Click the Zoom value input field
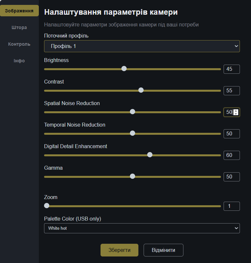This screenshot has height=263, width=251. pos(231,206)
